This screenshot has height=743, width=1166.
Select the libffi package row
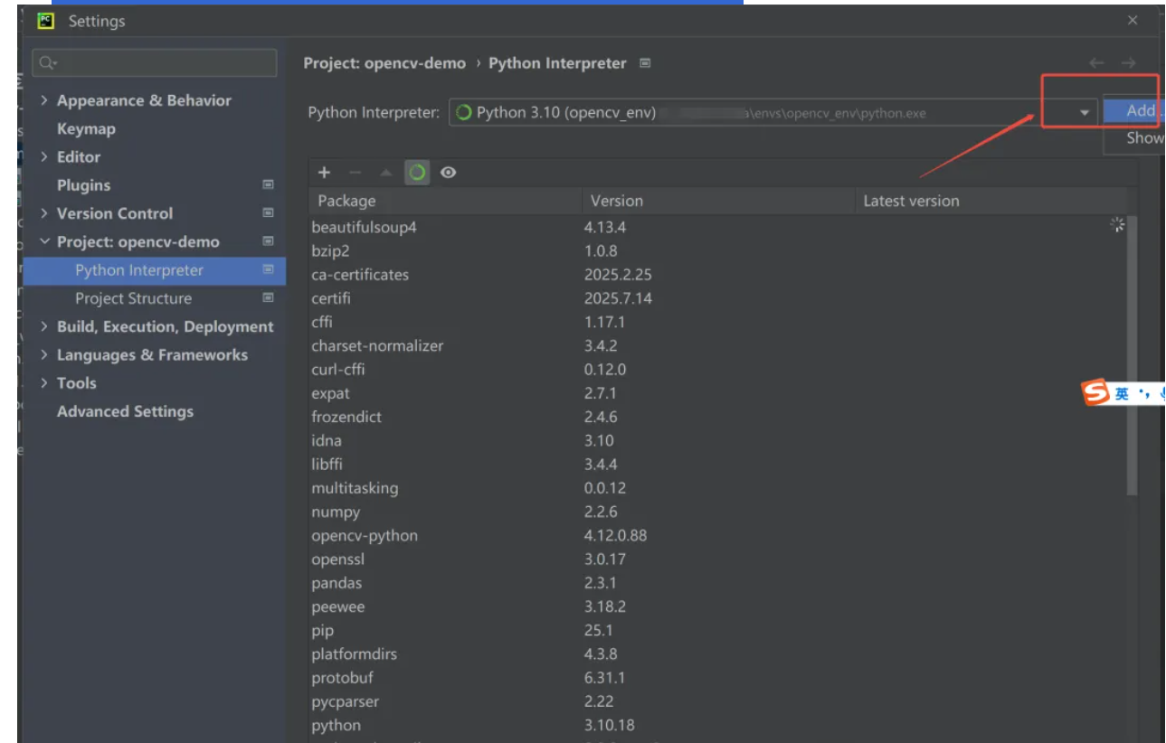click(718, 465)
